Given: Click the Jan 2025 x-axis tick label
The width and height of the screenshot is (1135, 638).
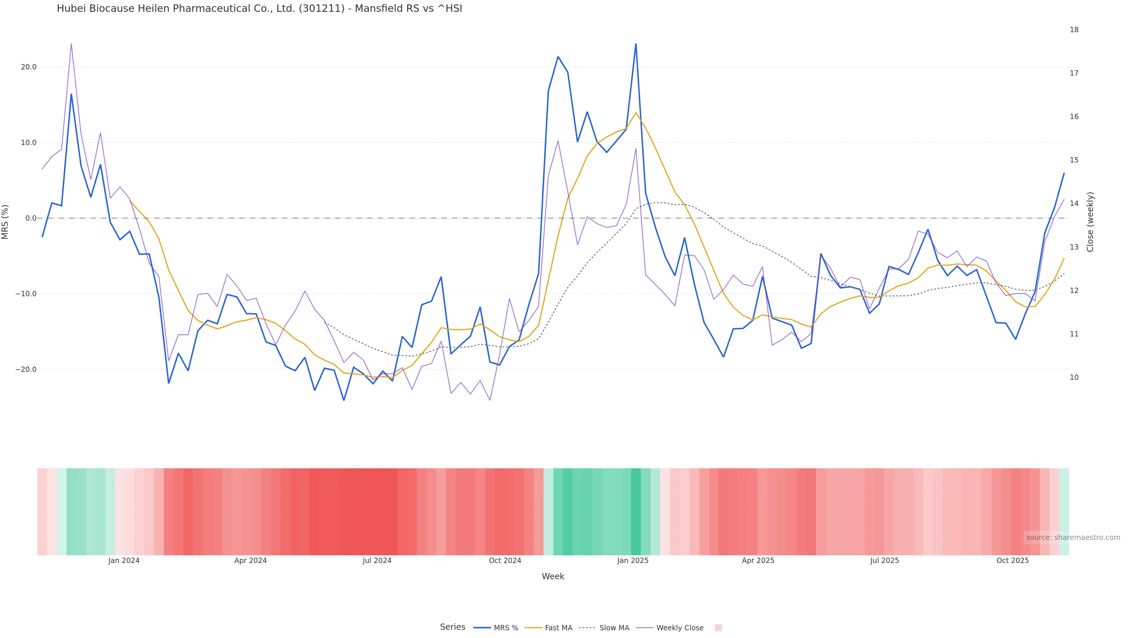Looking at the screenshot, I should pos(633,561).
